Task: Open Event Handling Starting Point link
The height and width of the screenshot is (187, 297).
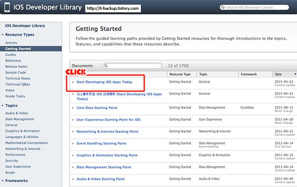Action: click(x=101, y=143)
